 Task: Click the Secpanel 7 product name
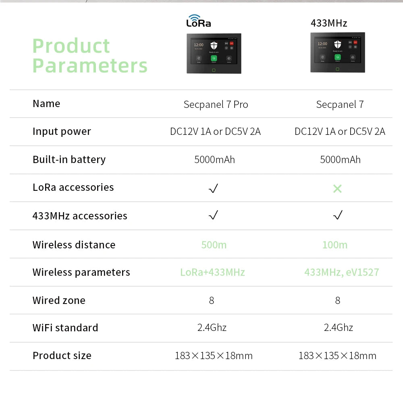pyautogui.click(x=340, y=105)
